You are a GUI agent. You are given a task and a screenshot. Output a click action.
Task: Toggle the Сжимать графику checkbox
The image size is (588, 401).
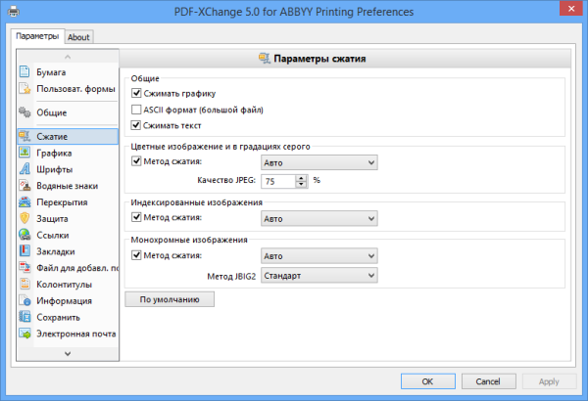tap(137, 93)
